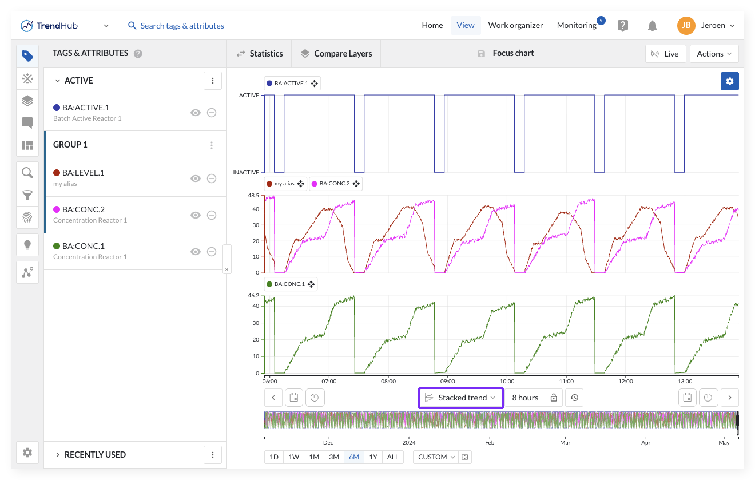
Task: Toggle visibility of BA:CONC.2 tag
Action: tap(196, 215)
